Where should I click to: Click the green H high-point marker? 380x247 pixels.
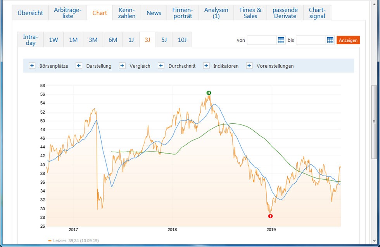point(209,93)
